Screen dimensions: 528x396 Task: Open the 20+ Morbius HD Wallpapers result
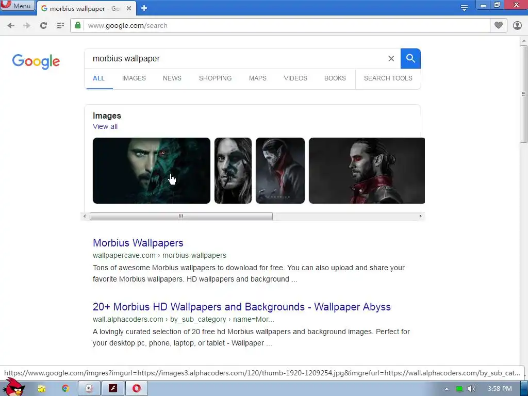click(242, 307)
